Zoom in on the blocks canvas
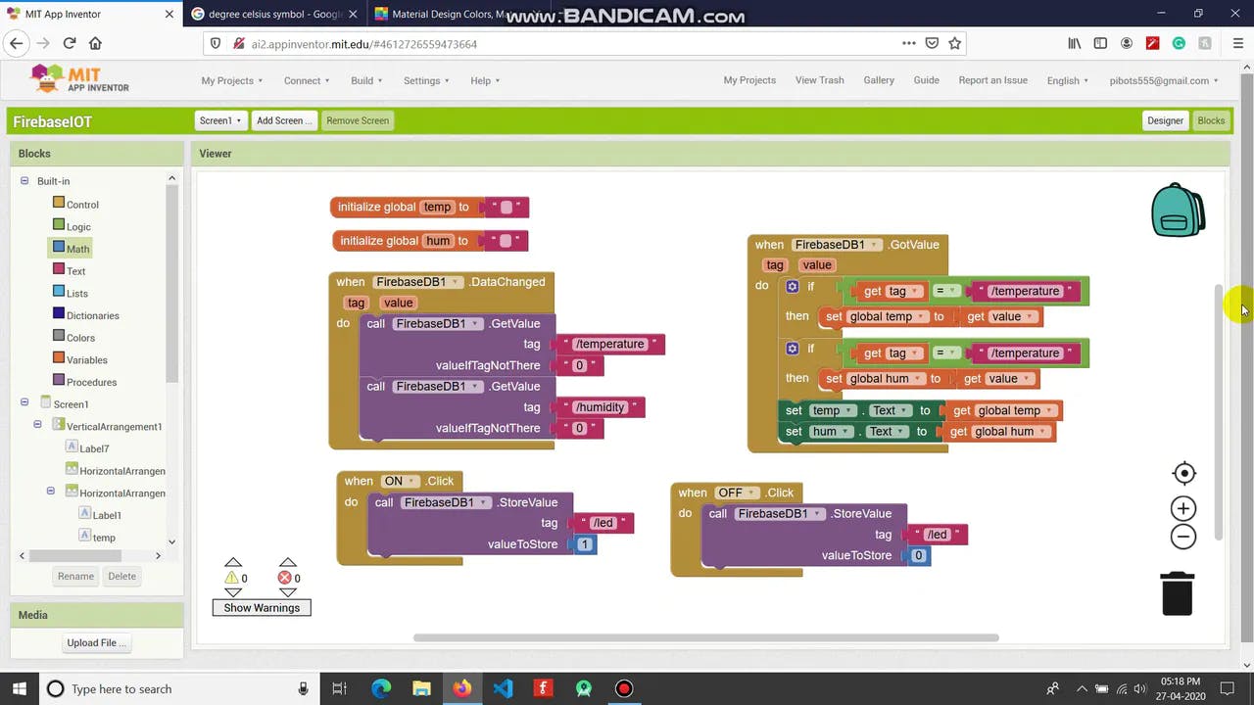Screen dimensions: 1254x705 (x=1182, y=508)
